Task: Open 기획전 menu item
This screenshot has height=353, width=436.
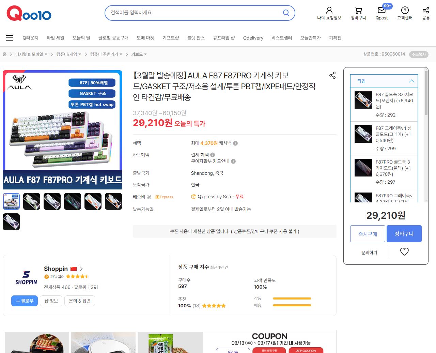Action: click(x=335, y=38)
